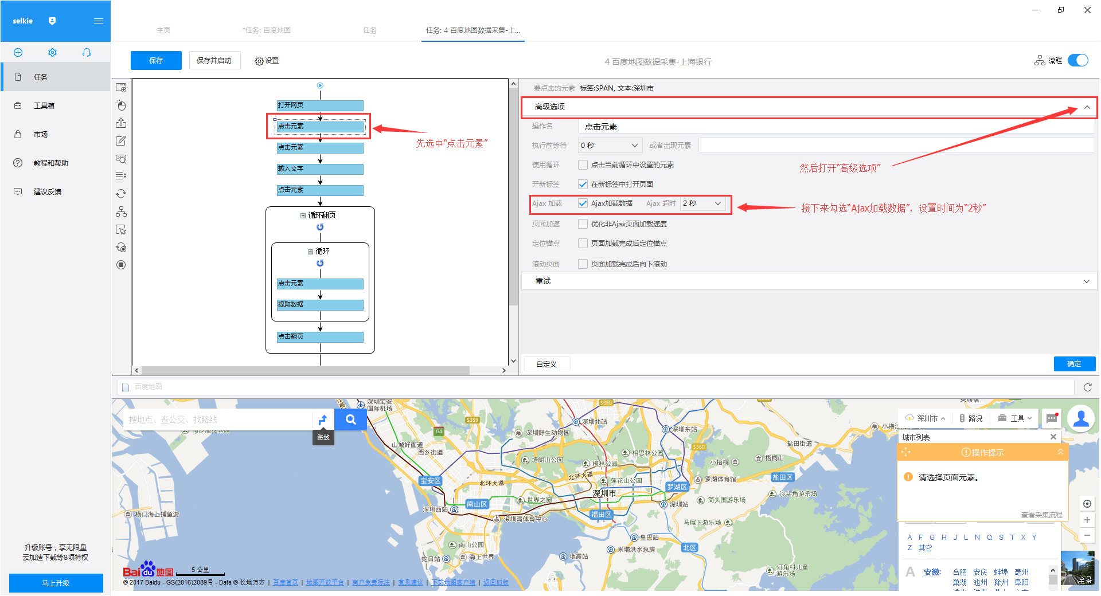The image size is (1101, 596).
Task: Switch to the 主页 tab
Action: tap(163, 30)
